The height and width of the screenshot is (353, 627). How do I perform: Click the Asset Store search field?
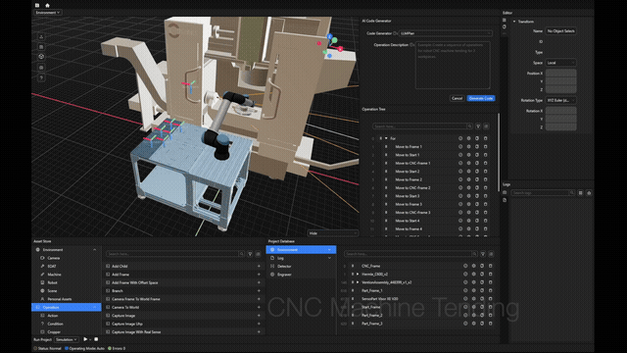pos(175,254)
